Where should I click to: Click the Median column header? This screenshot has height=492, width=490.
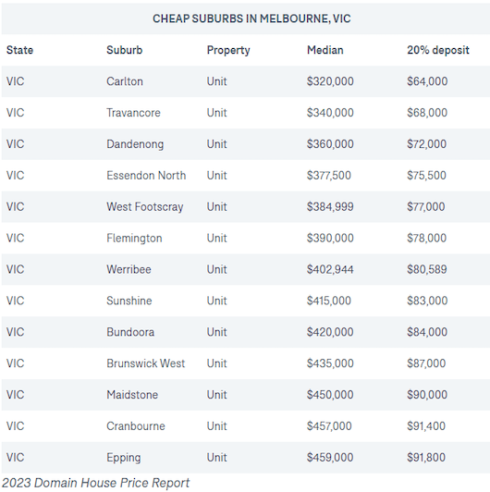(x=325, y=50)
